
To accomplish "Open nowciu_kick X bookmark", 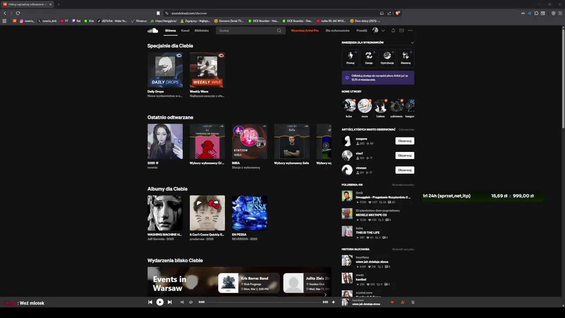I will click(47, 21).
